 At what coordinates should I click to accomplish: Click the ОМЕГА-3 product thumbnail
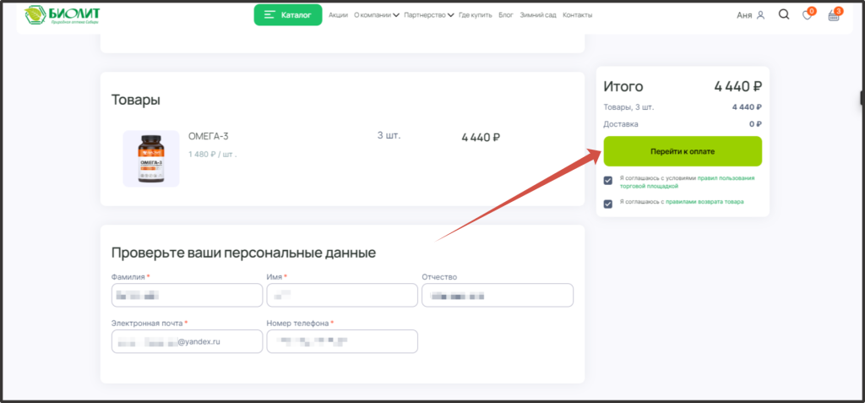(151, 159)
